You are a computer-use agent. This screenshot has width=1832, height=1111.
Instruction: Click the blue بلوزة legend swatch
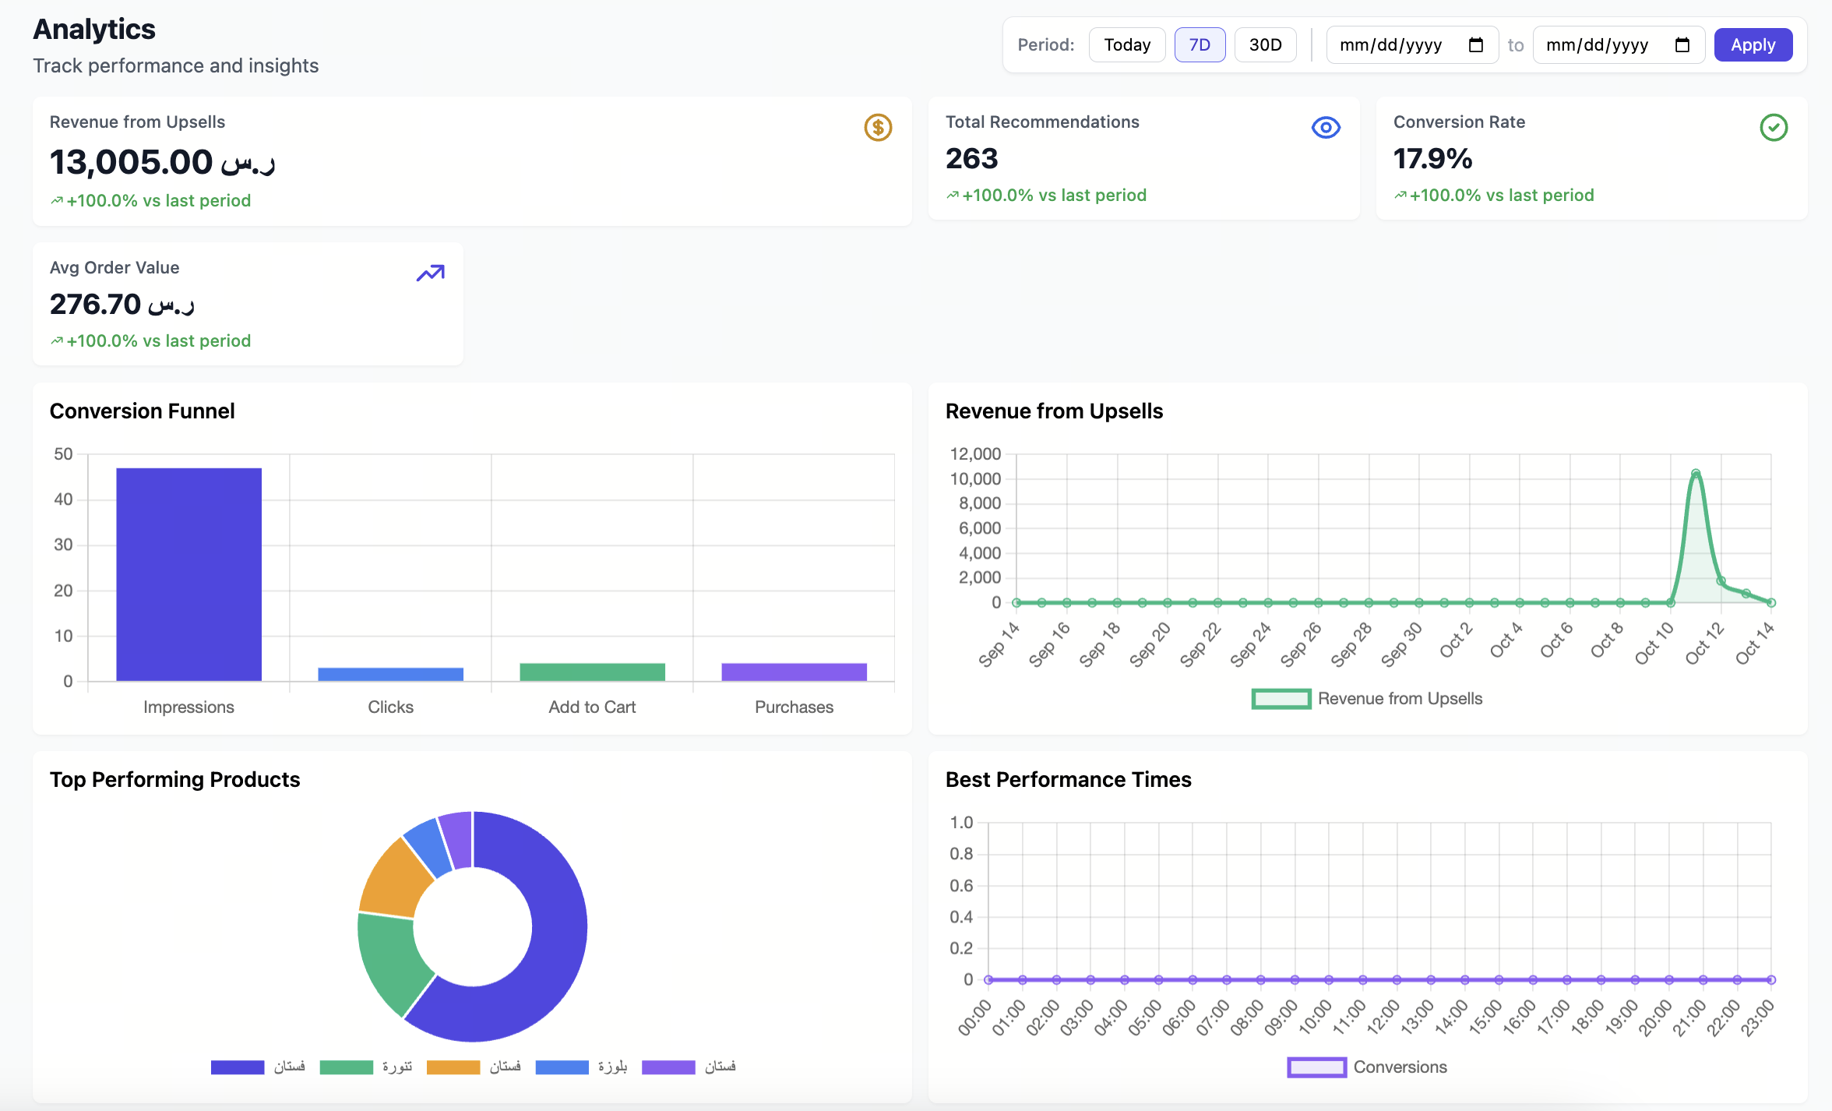[562, 1067]
